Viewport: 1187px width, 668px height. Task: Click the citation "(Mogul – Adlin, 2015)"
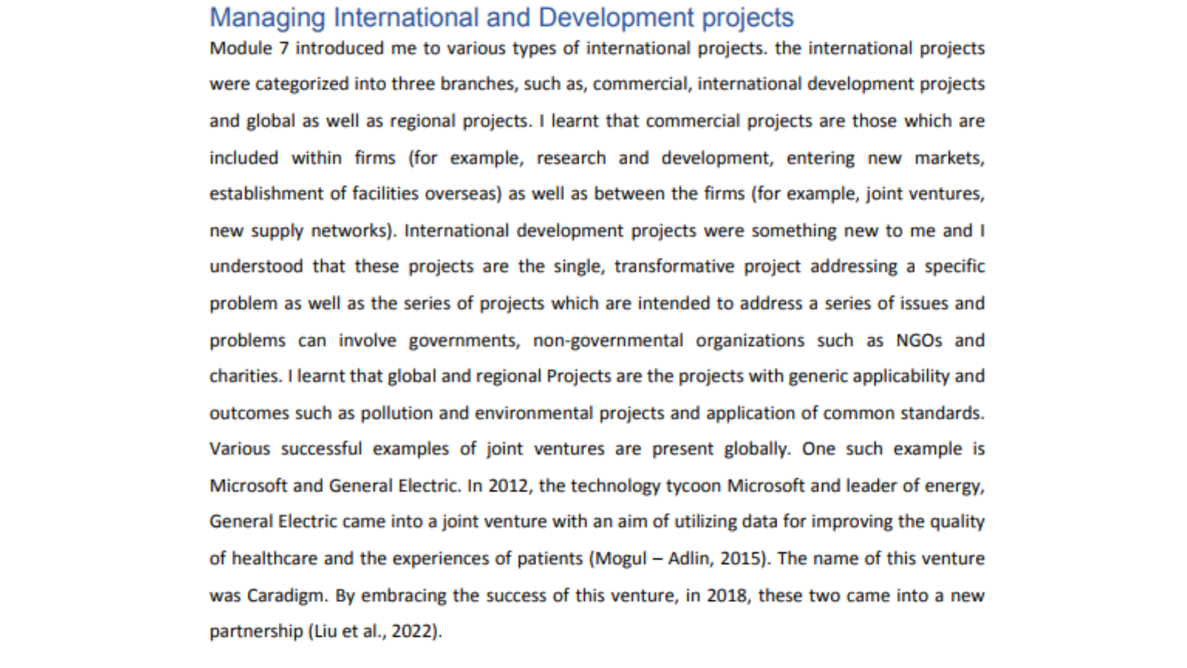(679, 559)
